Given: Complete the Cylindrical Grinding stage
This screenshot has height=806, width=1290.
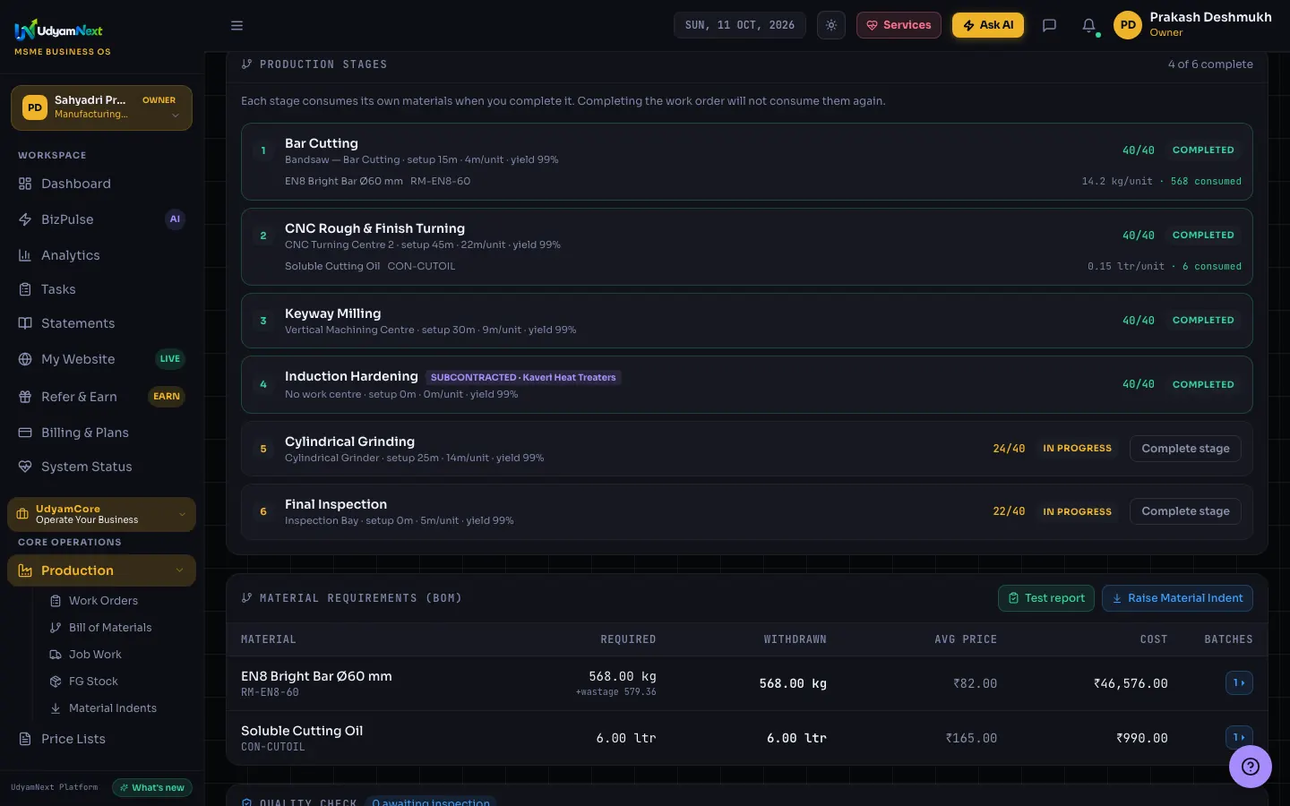Looking at the screenshot, I should click(1185, 449).
